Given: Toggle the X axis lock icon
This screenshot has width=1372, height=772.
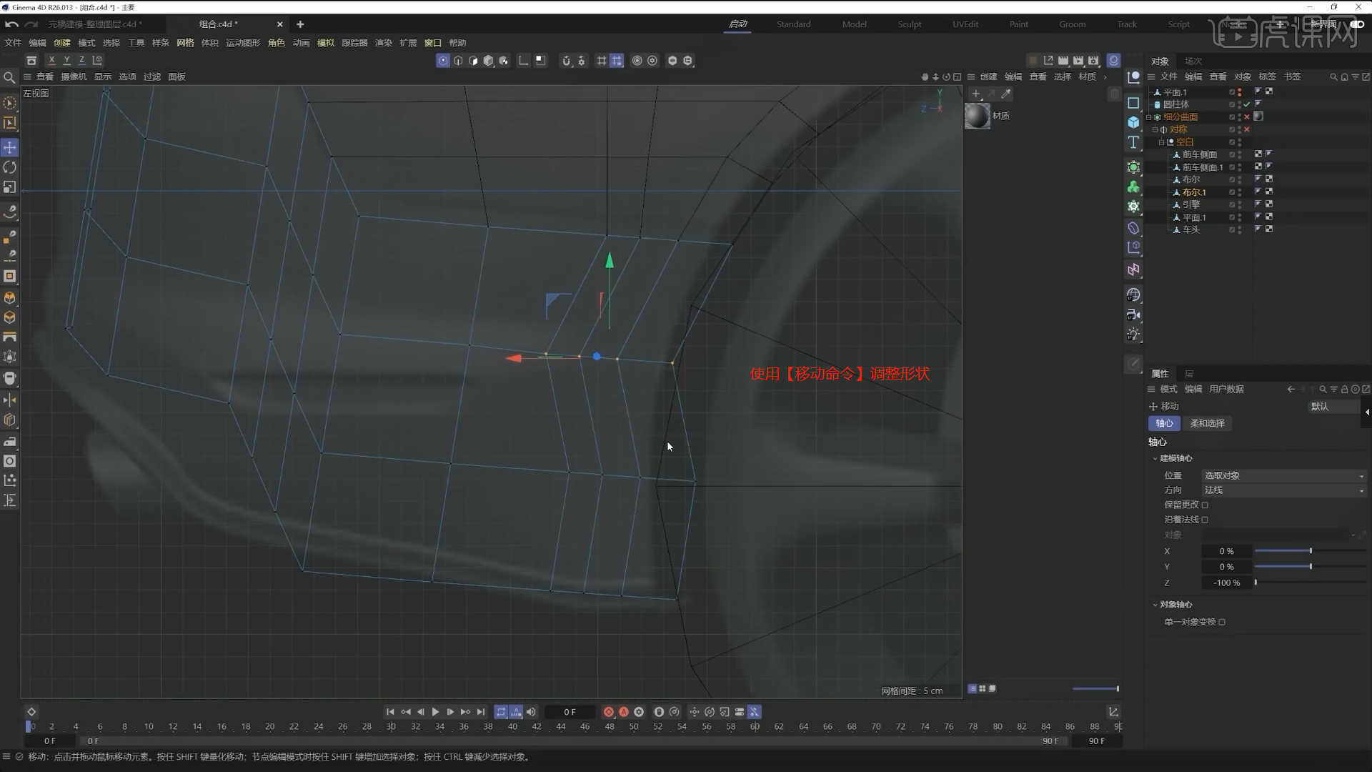Looking at the screenshot, I should click(51, 61).
